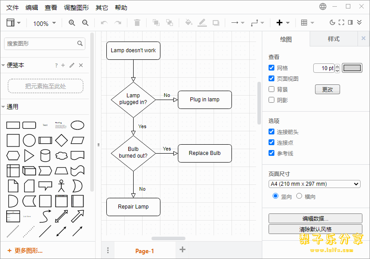Select the cylinder shape in the general palette
The image size is (370, 259).
pyautogui.click(x=45, y=155)
